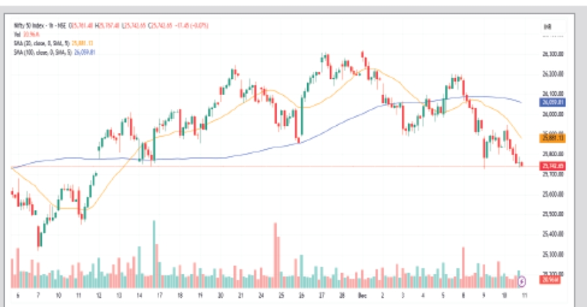The height and width of the screenshot is (307, 587).
Task: Click the orange 25,881.13 price label
Action: click(552, 138)
